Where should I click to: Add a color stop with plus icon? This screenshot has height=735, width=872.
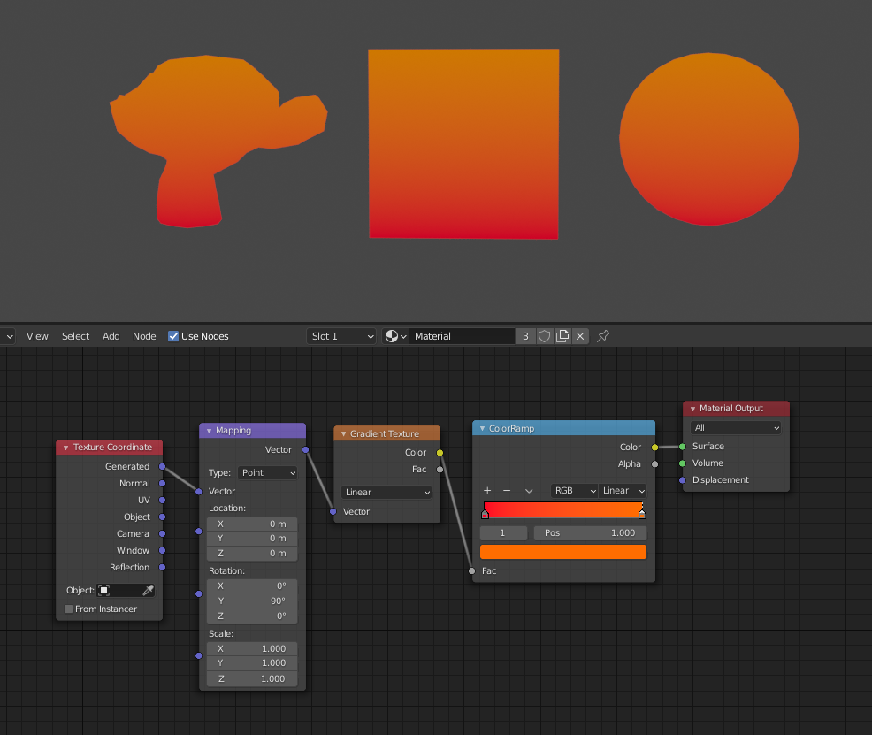[486, 491]
